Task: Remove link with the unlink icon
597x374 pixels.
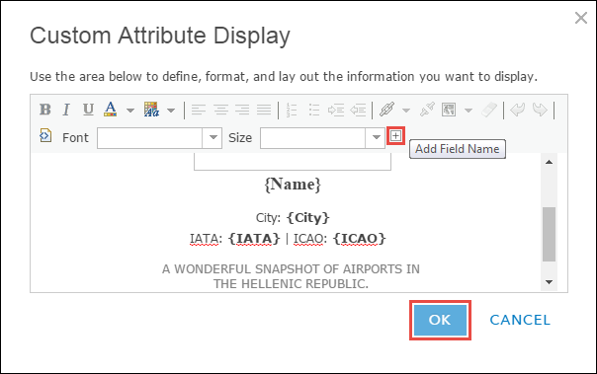Action: (x=428, y=110)
